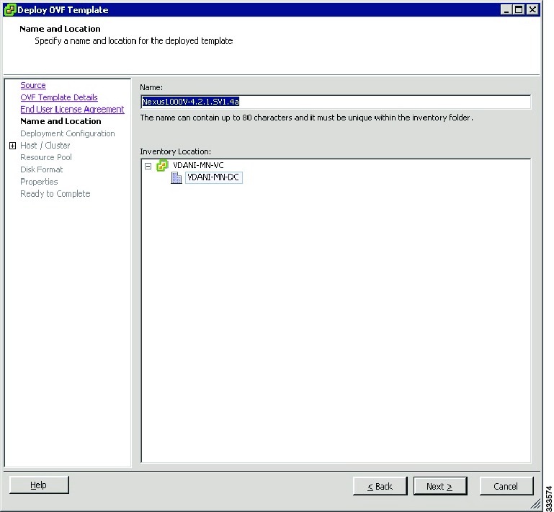Select the Name and Location step
The width and height of the screenshot is (554, 512).
[x=61, y=121]
